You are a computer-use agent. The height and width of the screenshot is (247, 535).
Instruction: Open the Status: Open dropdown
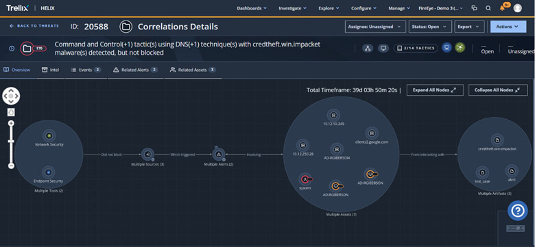(x=430, y=27)
